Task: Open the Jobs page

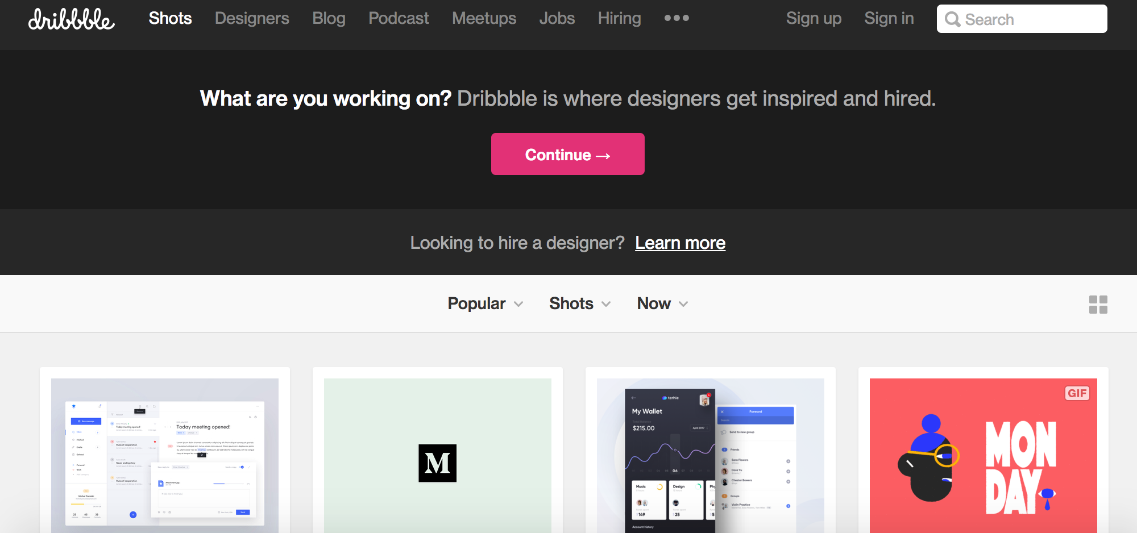Action: tap(557, 18)
